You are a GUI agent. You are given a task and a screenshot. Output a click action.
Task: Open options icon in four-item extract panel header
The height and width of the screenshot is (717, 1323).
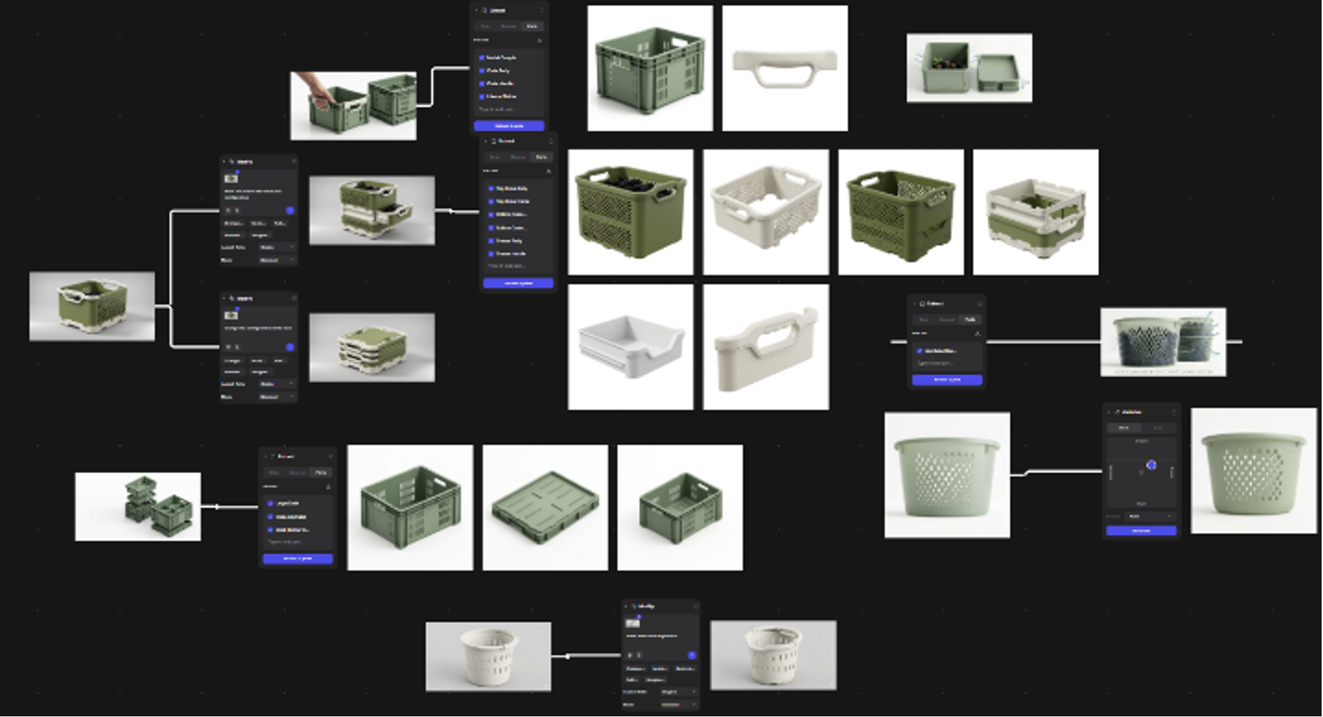click(x=542, y=10)
